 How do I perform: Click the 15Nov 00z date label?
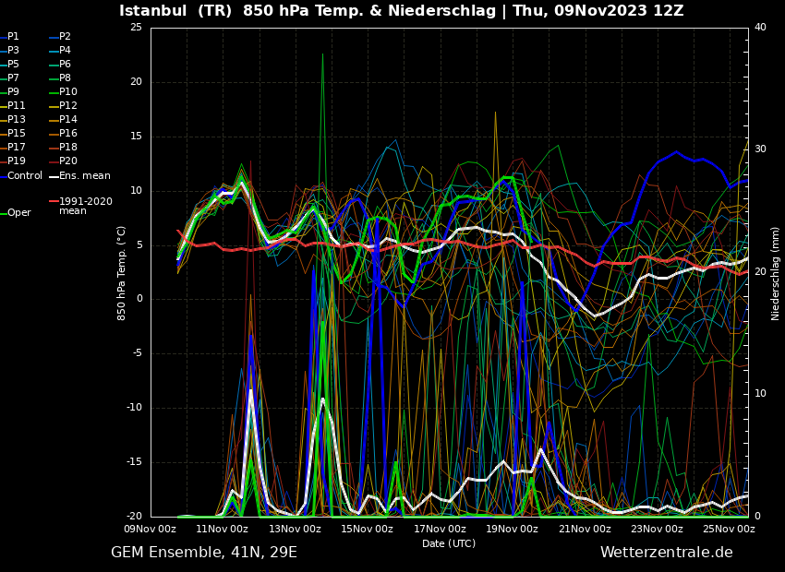point(368,529)
